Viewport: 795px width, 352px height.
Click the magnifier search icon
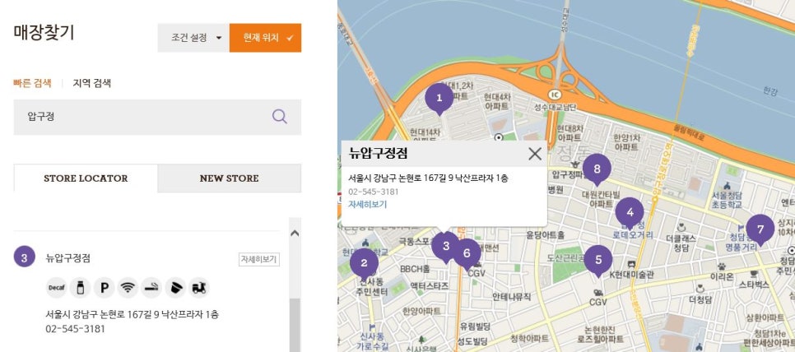[279, 117]
